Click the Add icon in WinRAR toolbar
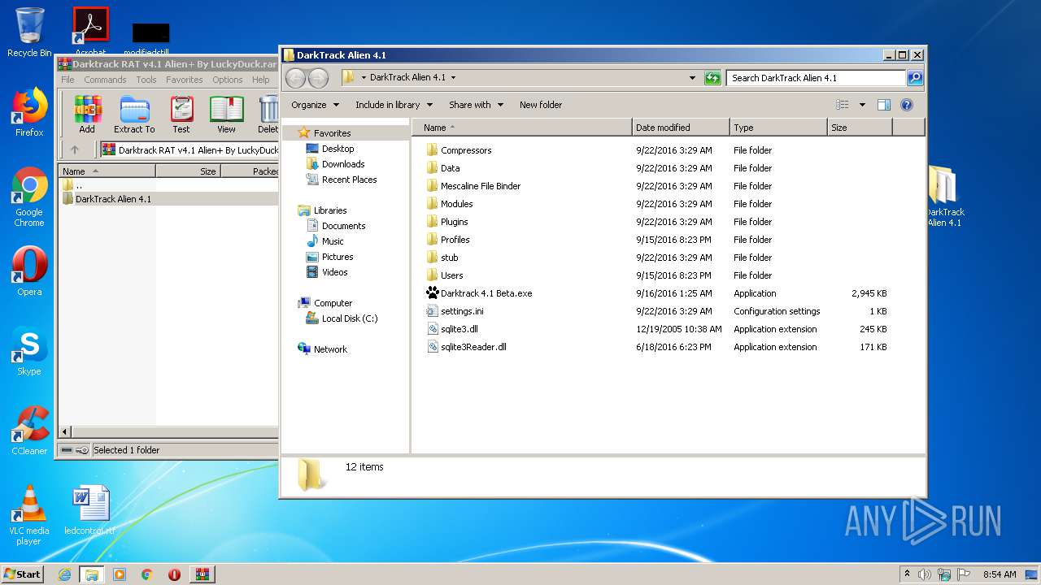1041x585 pixels. [x=87, y=114]
